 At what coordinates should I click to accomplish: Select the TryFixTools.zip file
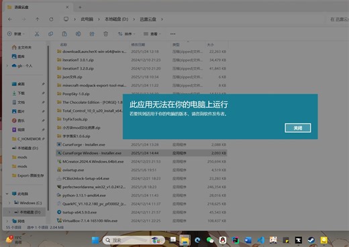click(74, 119)
